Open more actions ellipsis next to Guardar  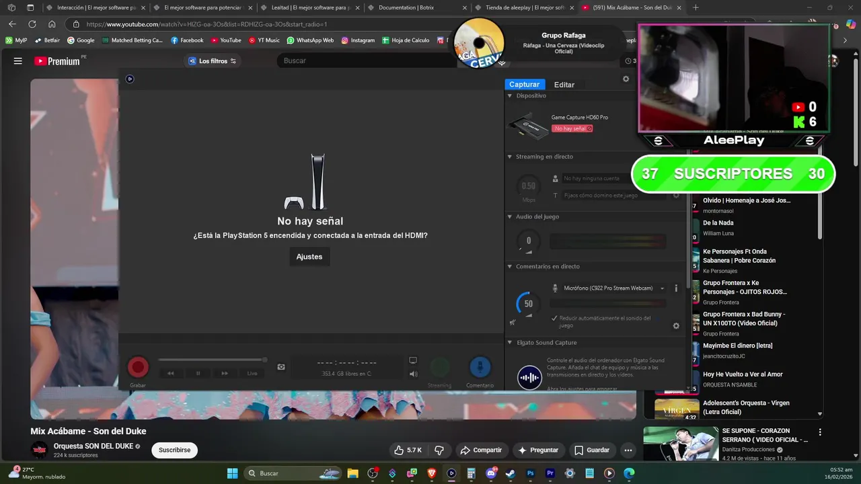point(628,450)
